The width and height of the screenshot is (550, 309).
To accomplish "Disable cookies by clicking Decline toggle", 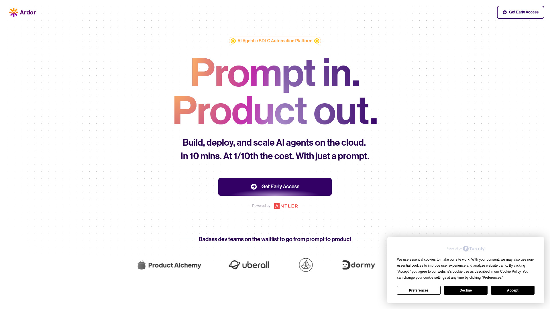I will point(465,290).
